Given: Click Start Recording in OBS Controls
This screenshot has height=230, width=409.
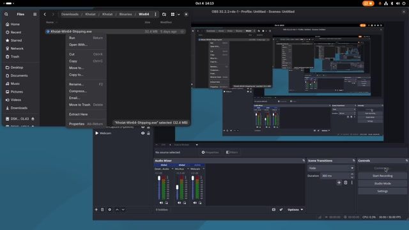Looking at the screenshot, I should 382,176.
